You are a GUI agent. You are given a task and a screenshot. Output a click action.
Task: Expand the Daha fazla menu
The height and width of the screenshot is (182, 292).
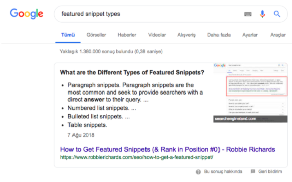219,35
